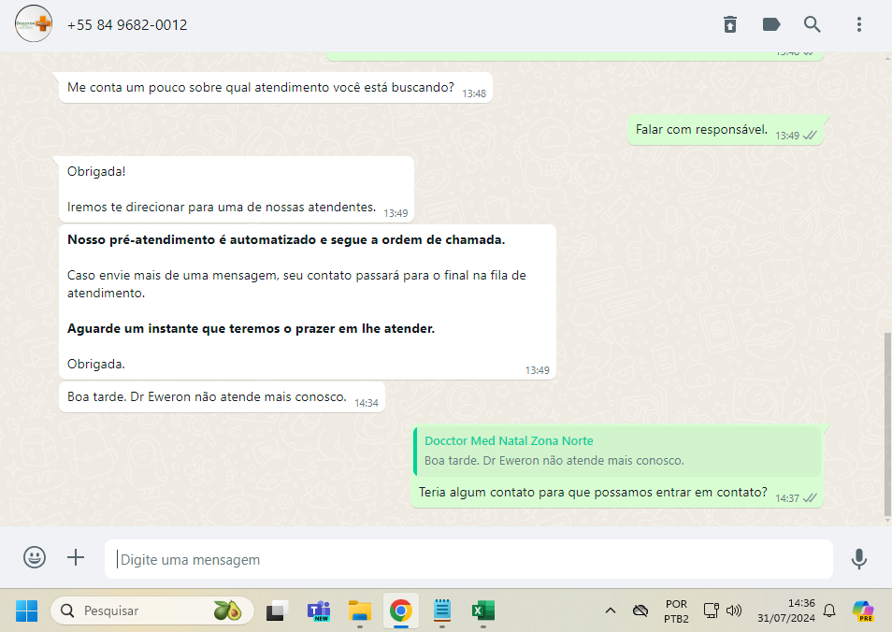Open contact info for +55 84 9682-0012
Screen dimensions: 892x632
[127, 25]
